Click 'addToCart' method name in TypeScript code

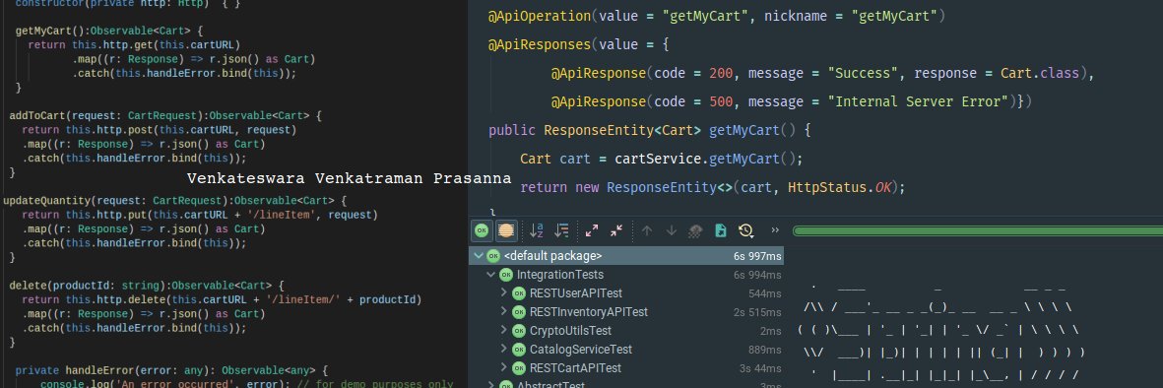point(37,116)
